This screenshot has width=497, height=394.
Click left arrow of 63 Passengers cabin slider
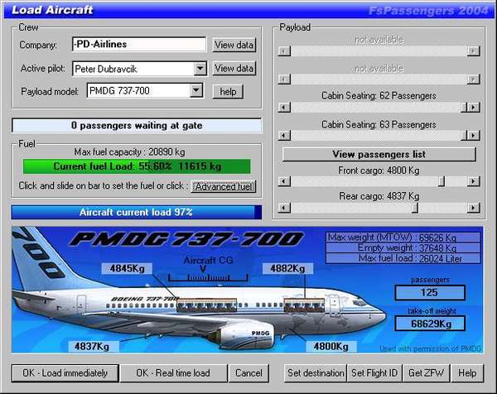pyautogui.click(x=284, y=136)
